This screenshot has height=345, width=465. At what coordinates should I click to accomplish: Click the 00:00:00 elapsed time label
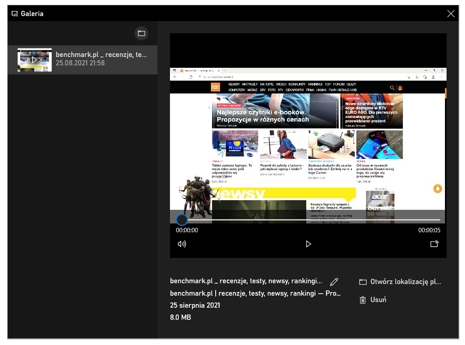[187, 230]
